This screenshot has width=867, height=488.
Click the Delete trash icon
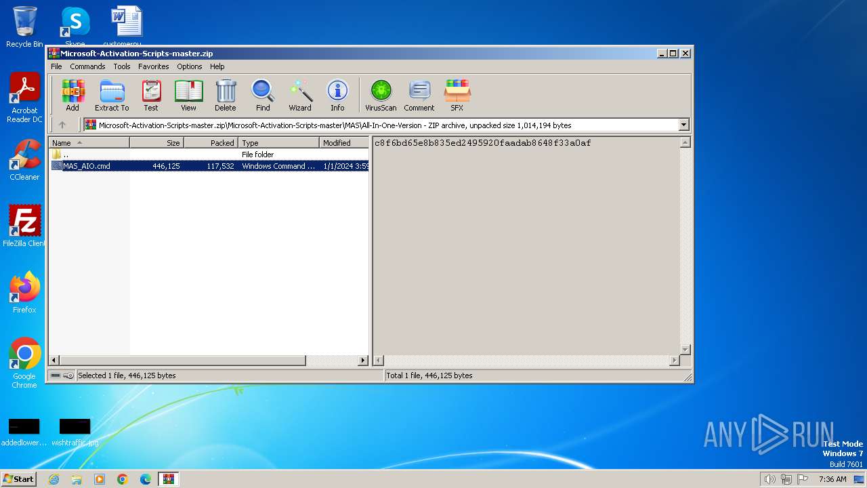[226, 96]
